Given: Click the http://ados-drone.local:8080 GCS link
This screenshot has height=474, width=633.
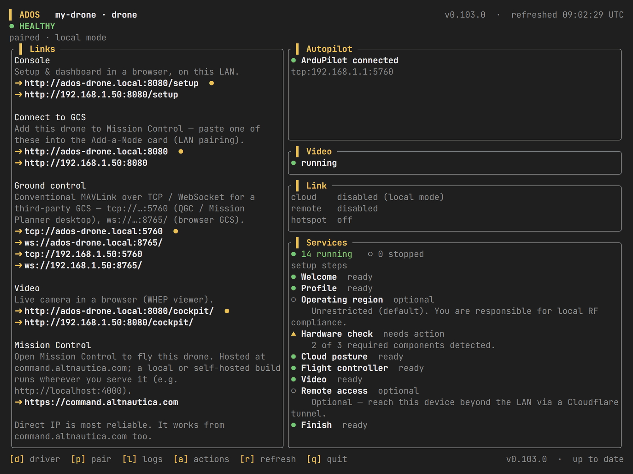Looking at the screenshot, I should point(96,152).
